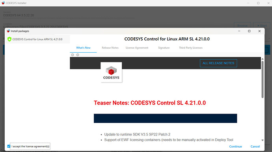
Task: Click the forward navigation arrow icon
Action: (78, 55)
